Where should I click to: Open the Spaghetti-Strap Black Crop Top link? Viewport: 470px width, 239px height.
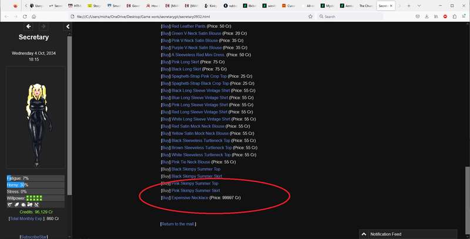point(200,83)
